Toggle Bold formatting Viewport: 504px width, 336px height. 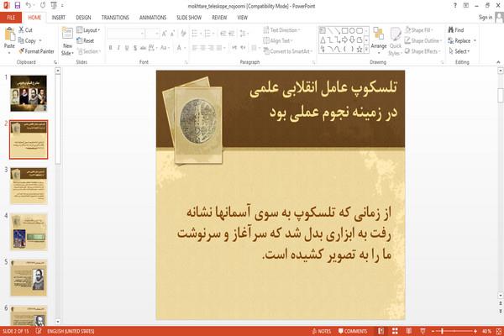click(x=110, y=48)
